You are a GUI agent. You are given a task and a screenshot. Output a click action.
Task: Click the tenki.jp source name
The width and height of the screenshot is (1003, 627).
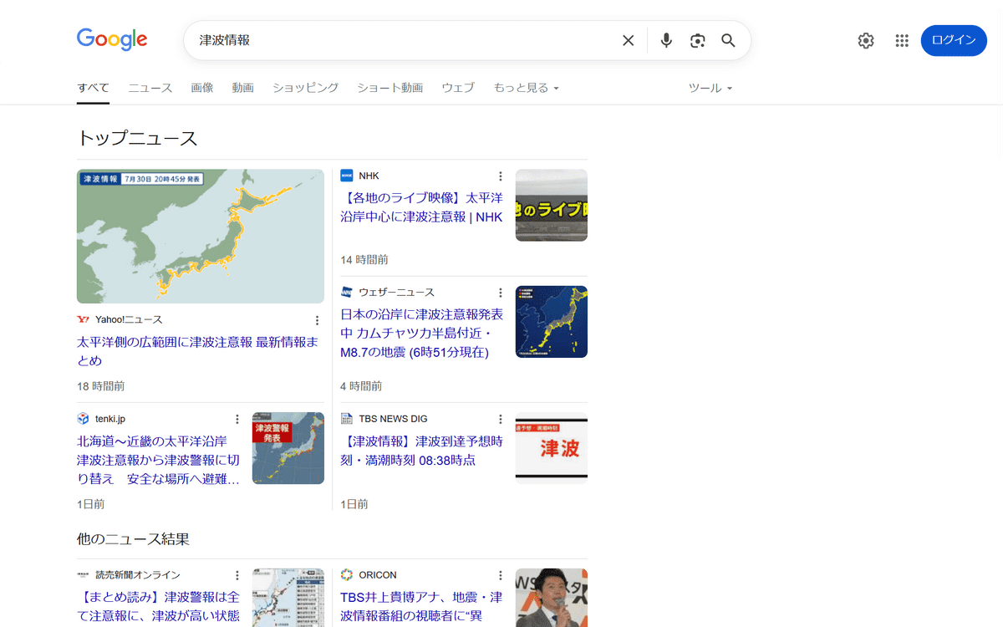click(x=110, y=419)
